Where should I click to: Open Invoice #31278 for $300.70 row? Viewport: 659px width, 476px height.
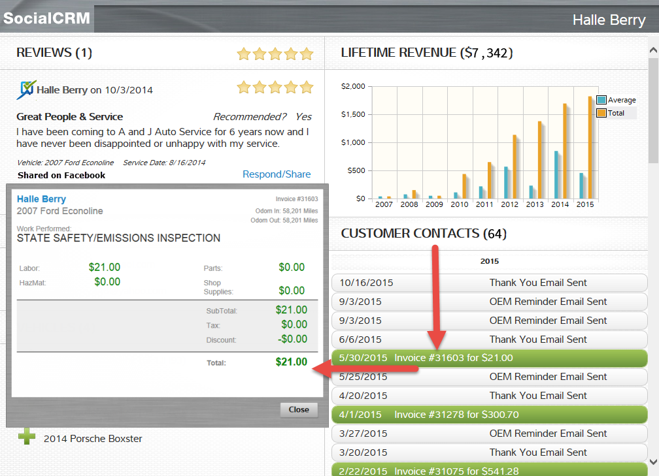[489, 415]
